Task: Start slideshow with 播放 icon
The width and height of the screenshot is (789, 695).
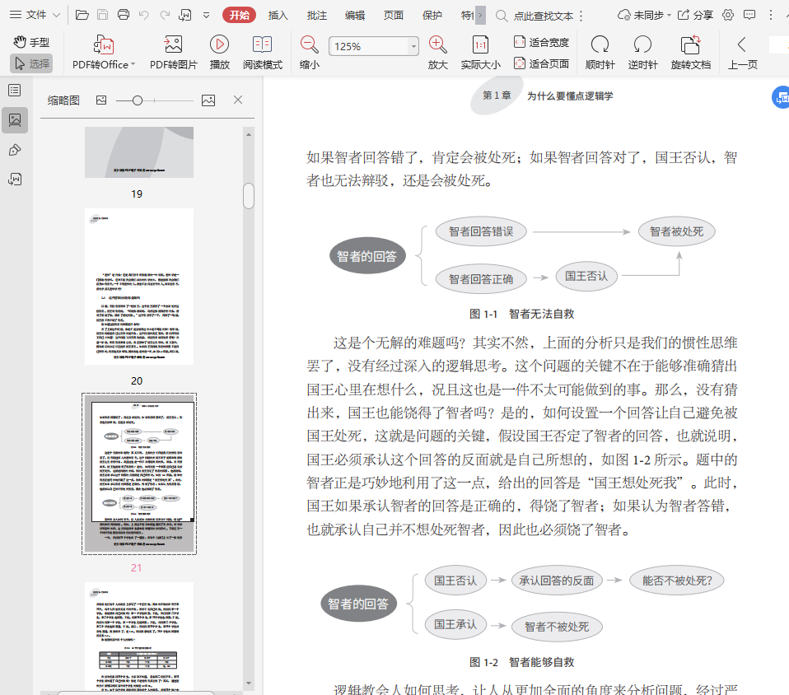Action: (x=219, y=45)
